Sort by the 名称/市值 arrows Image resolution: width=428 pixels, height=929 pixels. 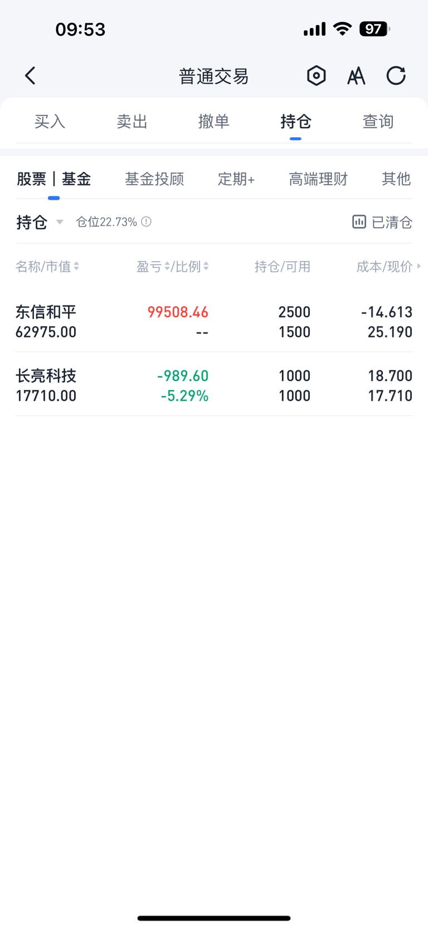(76, 267)
